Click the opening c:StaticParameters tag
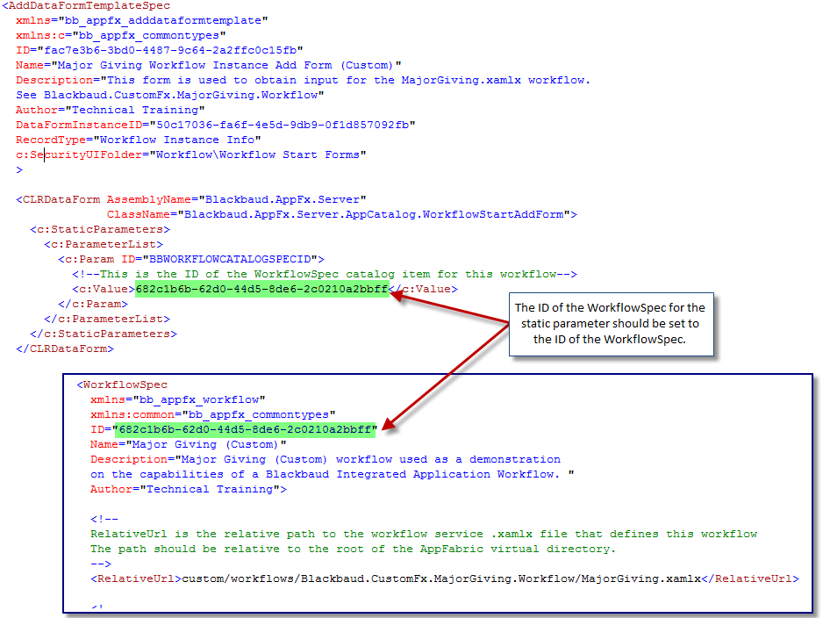 tap(100, 229)
